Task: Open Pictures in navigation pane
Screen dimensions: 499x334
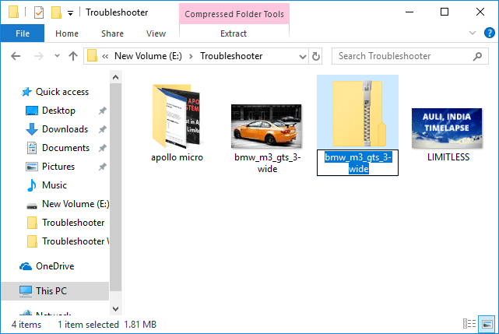Action: coord(58,167)
